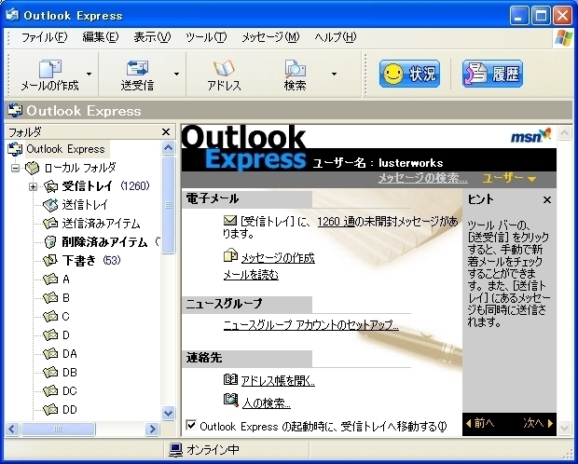Select folder D in the tree
Image resolution: width=578 pixels, height=464 pixels.
pos(66,335)
